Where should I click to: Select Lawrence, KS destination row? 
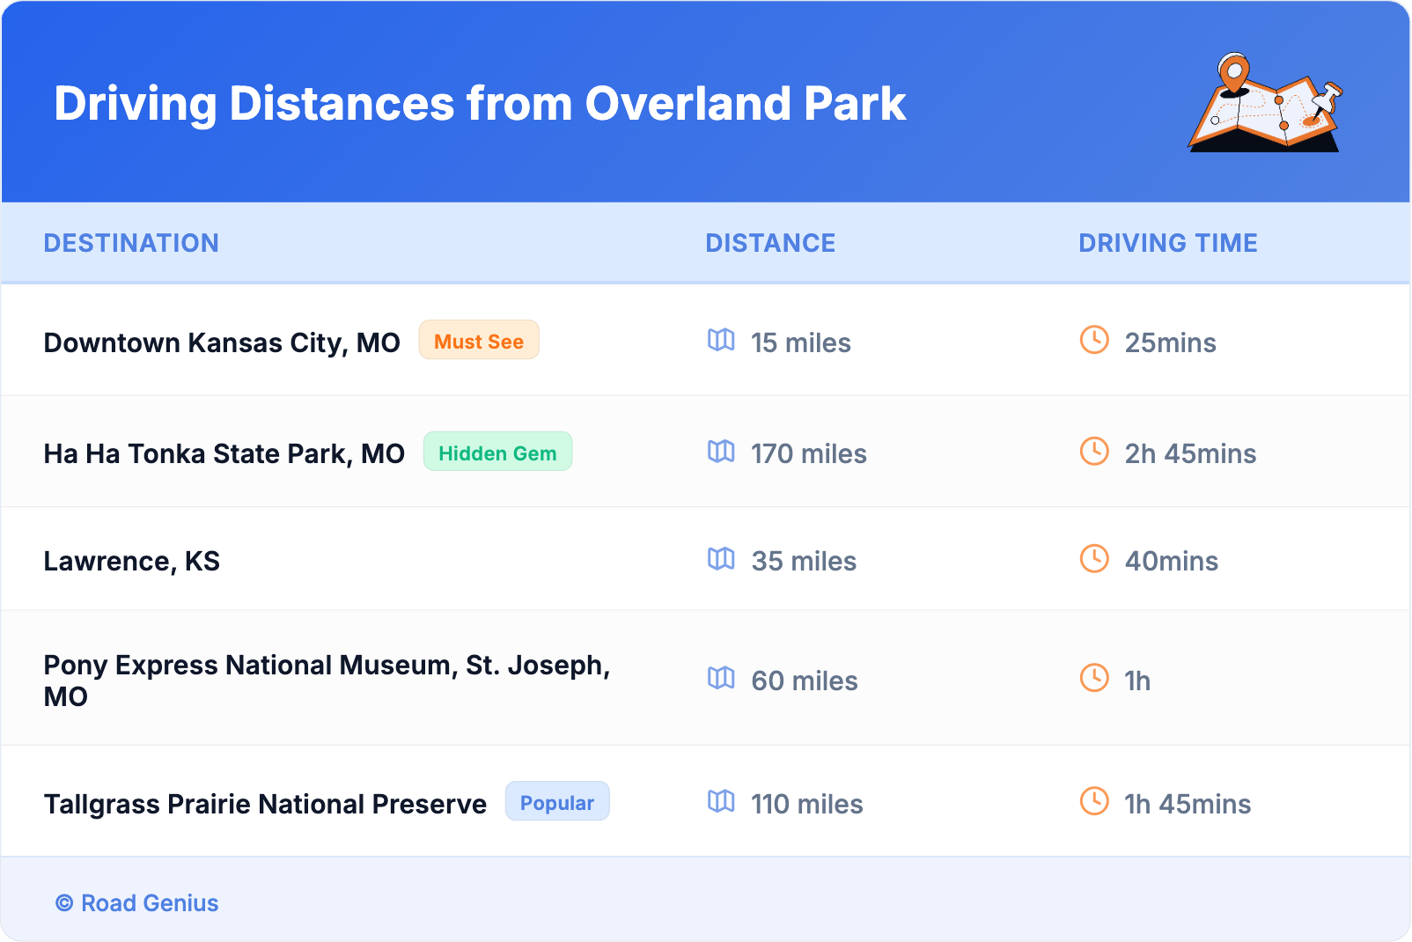132,561
